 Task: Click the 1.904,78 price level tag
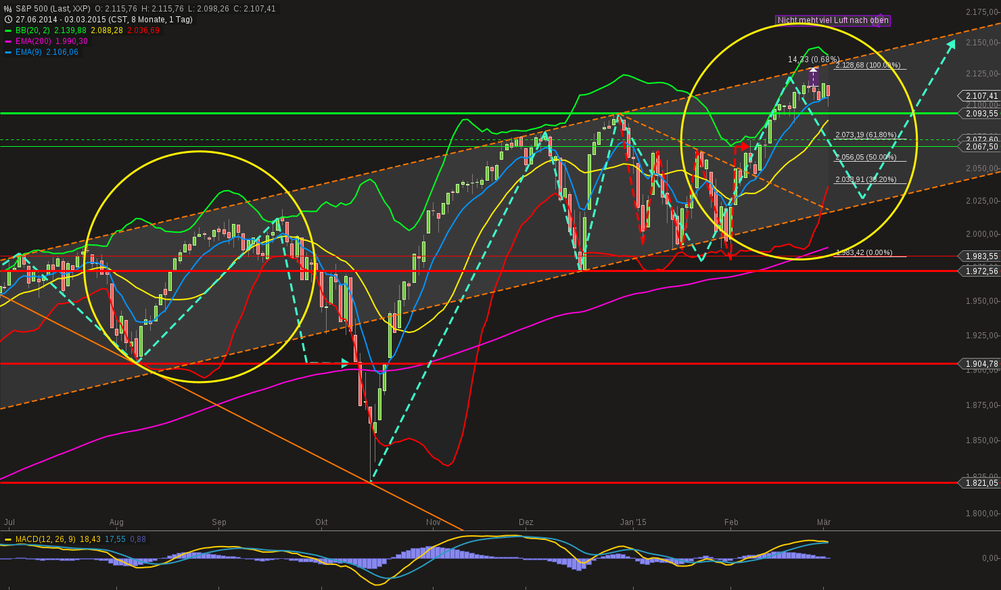pos(979,364)
